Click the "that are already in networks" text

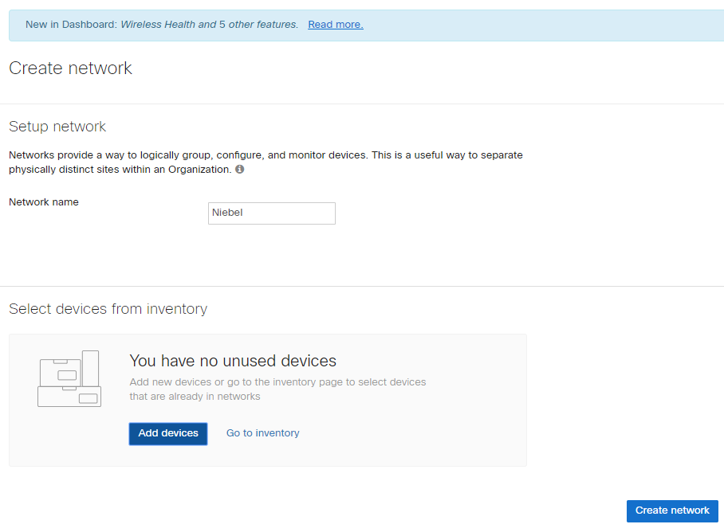[195, 397]
